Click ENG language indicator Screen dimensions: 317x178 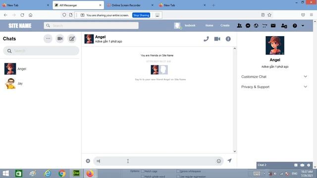[294, 174]
